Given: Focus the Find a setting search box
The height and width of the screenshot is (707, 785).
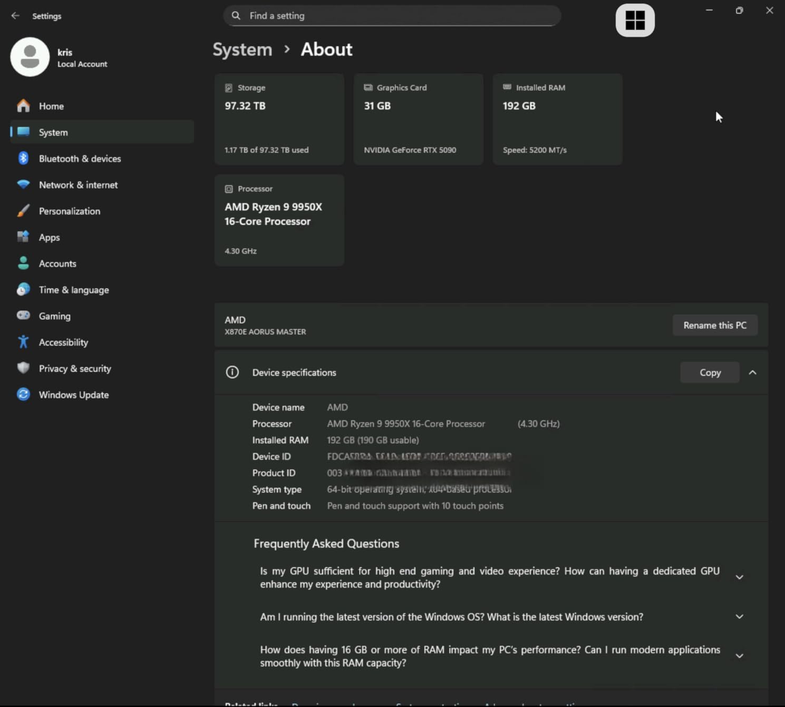Looking at the screenshot, I should [392, 16].
